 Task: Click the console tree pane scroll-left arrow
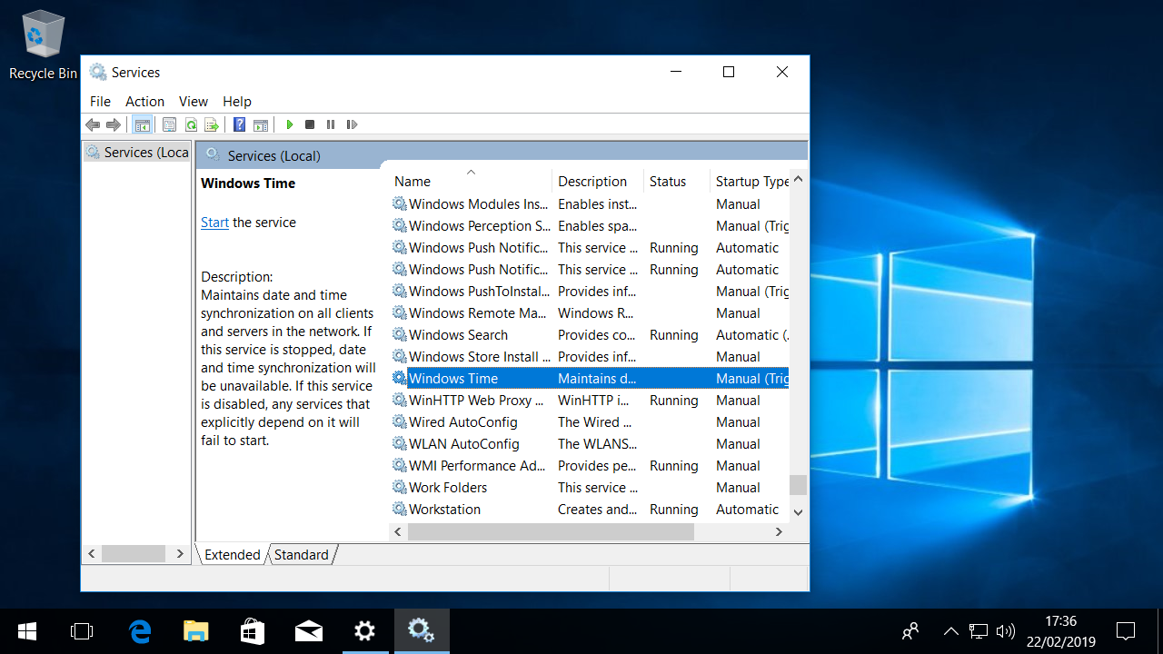(91, 553)
